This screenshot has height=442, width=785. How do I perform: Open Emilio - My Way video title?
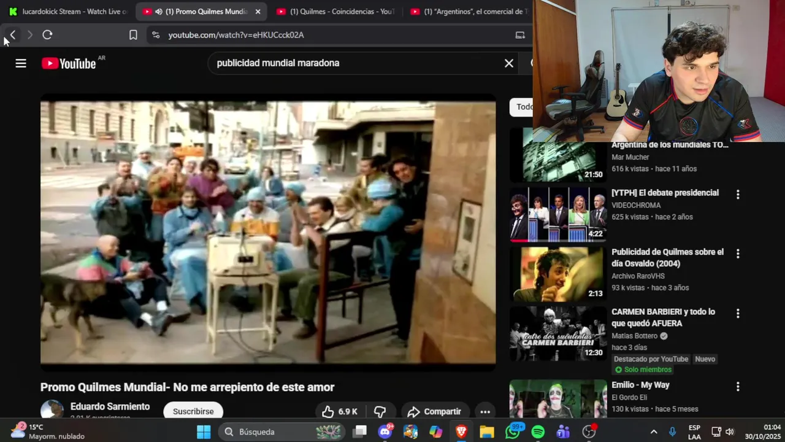(x=640, y=385)
